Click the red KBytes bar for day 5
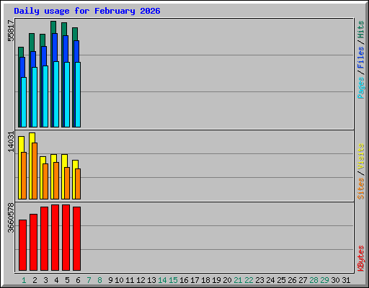Viewport: 369px width, 288px height. (x=66, y=238)
